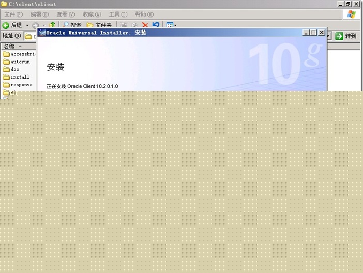Go up one folder level icon

click(x=52, y=25)
